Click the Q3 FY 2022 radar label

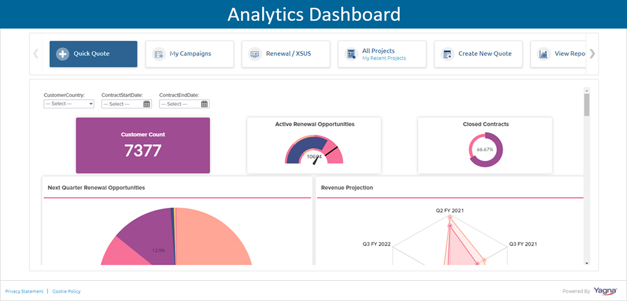[376, 244]
